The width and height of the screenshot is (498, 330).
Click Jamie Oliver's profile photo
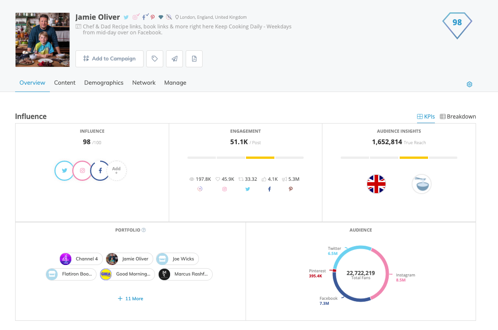click(43, 40)
